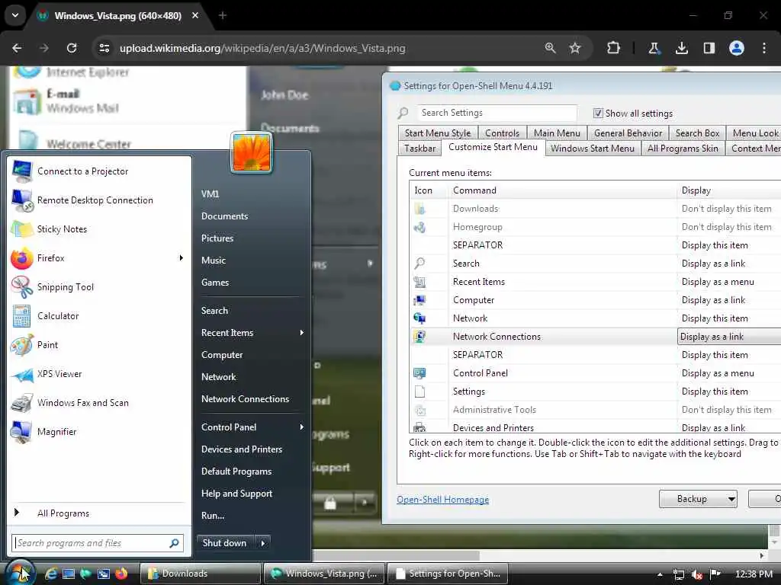
Task: Click the Shut down button
Action: 225,543
